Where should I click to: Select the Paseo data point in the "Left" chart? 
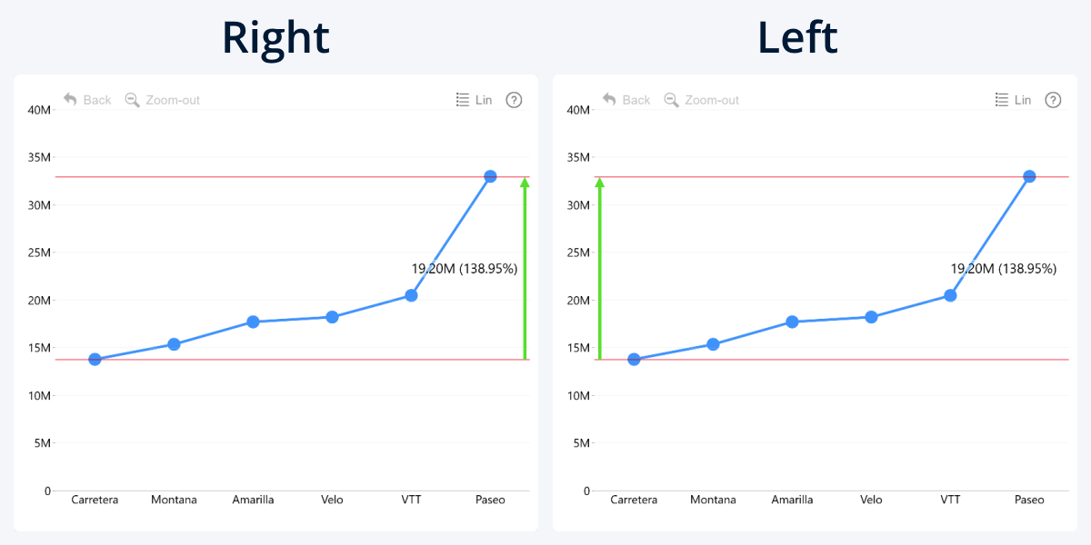coord(1029,176)
